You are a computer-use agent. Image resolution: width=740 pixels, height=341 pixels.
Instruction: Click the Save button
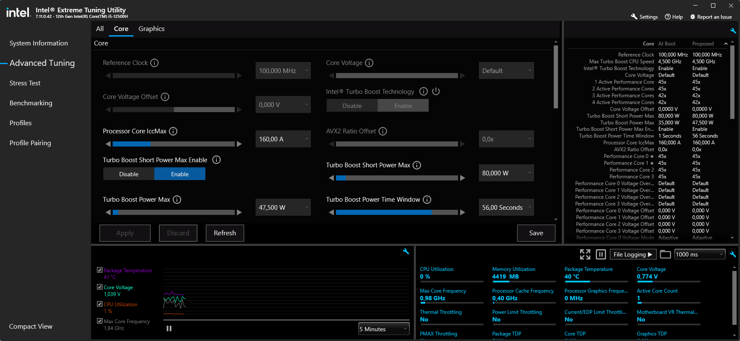click(536, 233)
